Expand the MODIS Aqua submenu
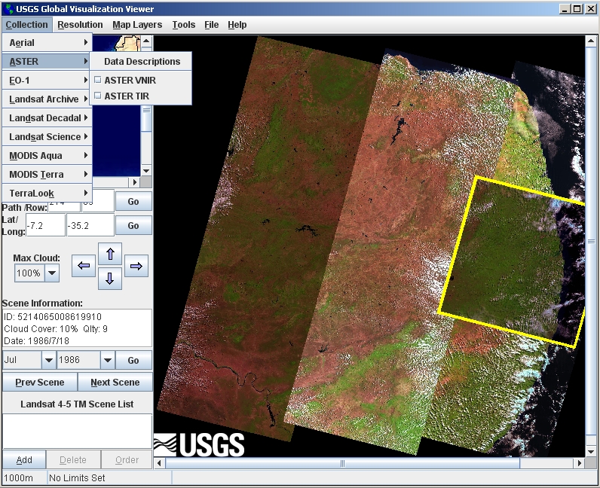Screen dimensions: 600x488 [x=47, y=155]
